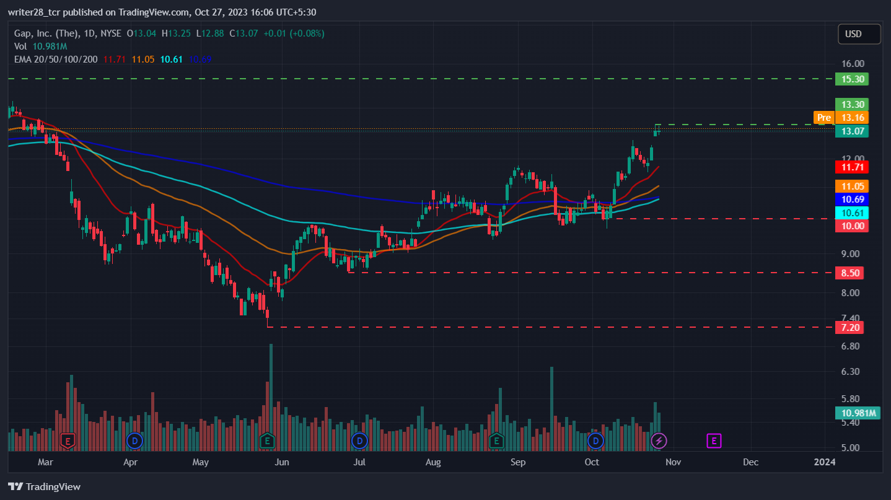Click the Nov label on time axis
891x500 pixels.
click(x=674, y=462)
